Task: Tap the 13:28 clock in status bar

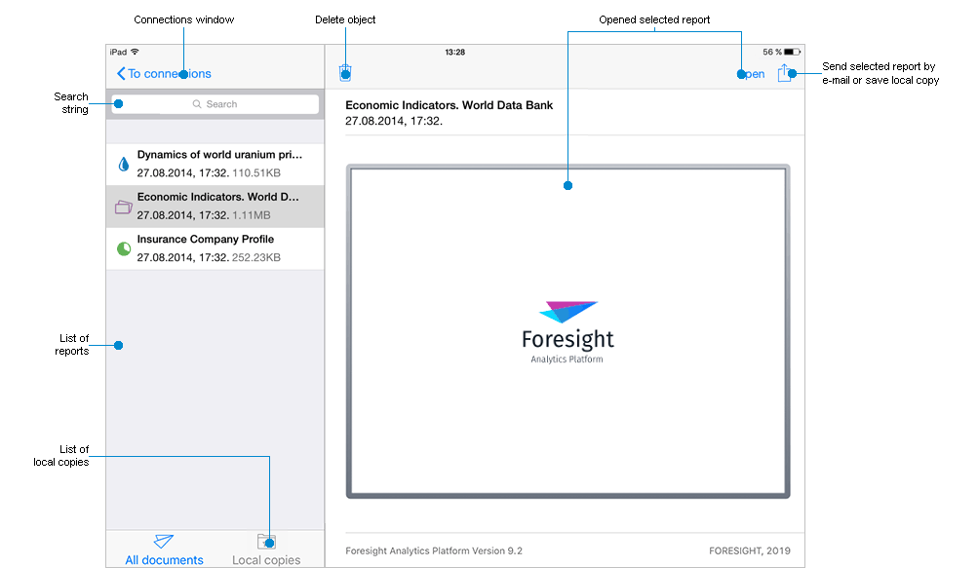Action: point(454,53)
